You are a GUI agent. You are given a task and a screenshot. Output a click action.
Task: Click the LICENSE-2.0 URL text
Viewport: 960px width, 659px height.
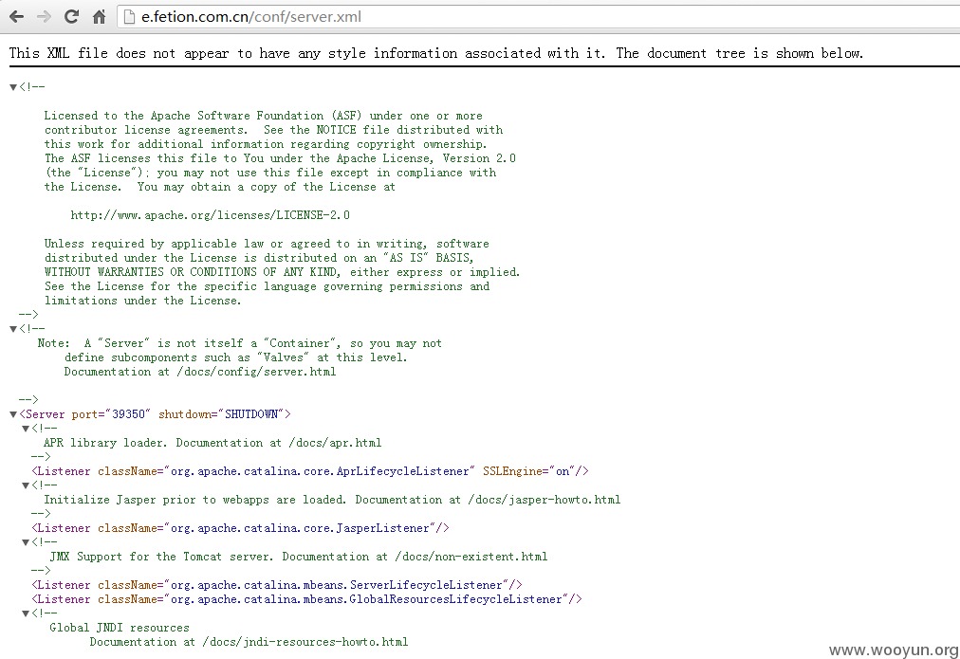(210, 215)
